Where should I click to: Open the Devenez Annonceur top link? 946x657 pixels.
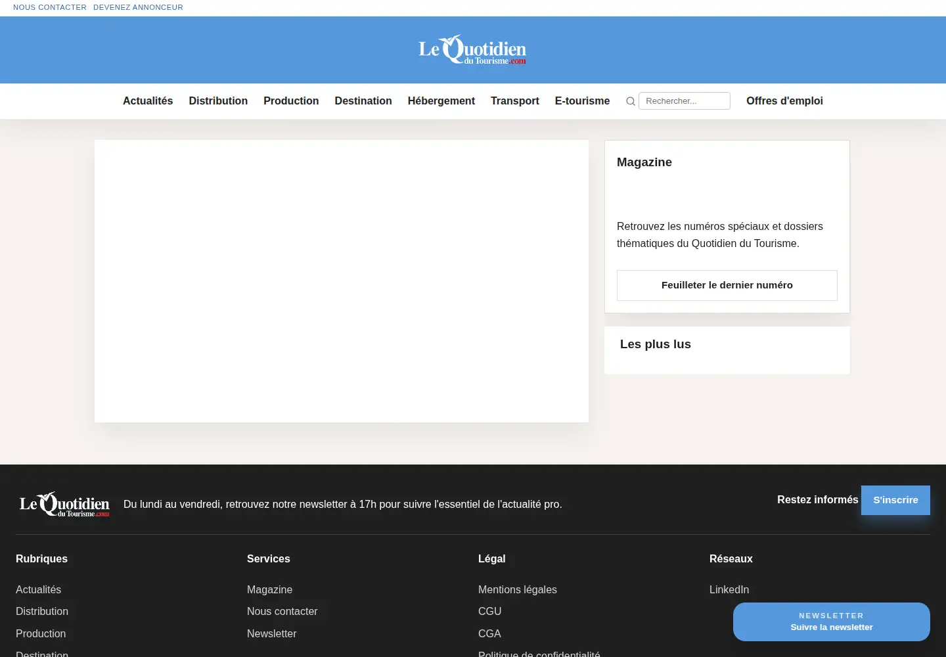(138, 7)
